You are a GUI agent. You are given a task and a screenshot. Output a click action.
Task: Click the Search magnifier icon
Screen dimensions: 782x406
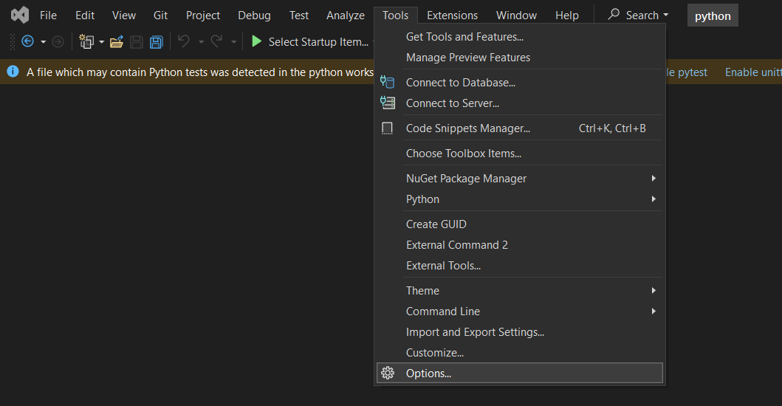pos(614,14)
